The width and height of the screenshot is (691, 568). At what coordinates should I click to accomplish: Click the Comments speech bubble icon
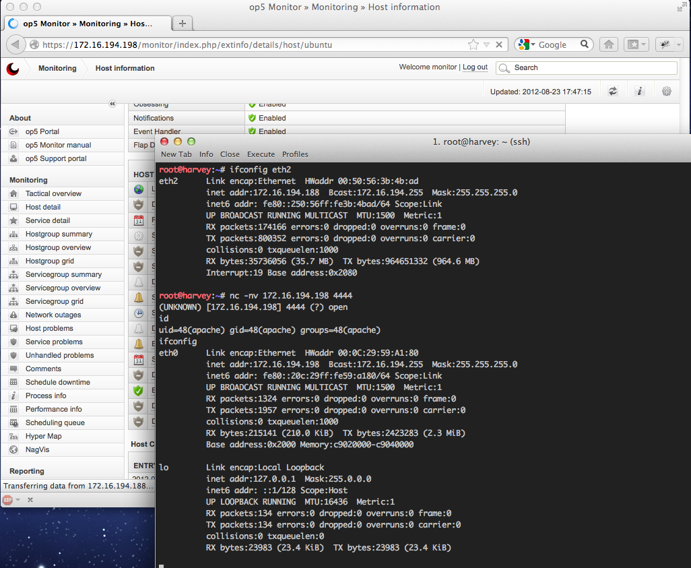pos(13,369)
